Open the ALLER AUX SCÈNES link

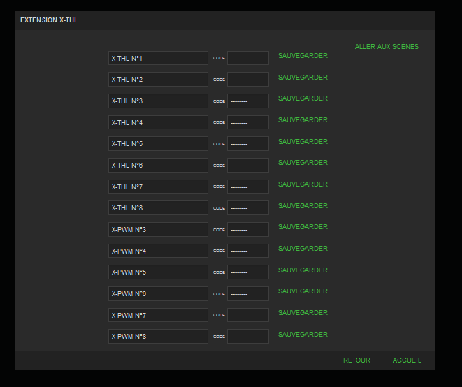pos(387,47)
